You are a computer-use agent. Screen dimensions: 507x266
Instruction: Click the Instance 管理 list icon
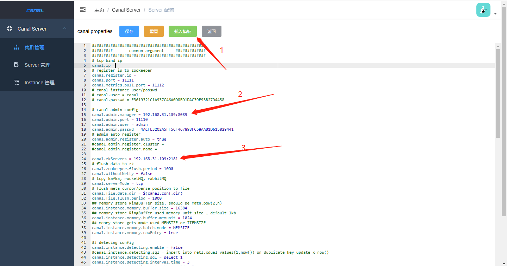pos(16,82)
